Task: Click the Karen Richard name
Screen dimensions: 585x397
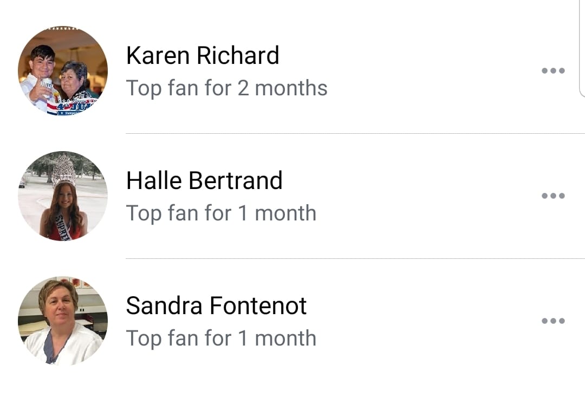Action: [x=203, y=56]
